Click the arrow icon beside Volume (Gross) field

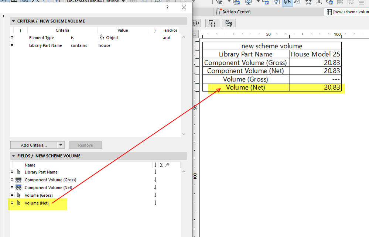click(18, 195)
